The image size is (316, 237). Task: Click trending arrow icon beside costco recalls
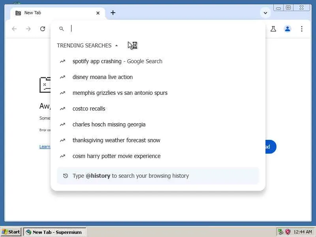pos(62,109)
